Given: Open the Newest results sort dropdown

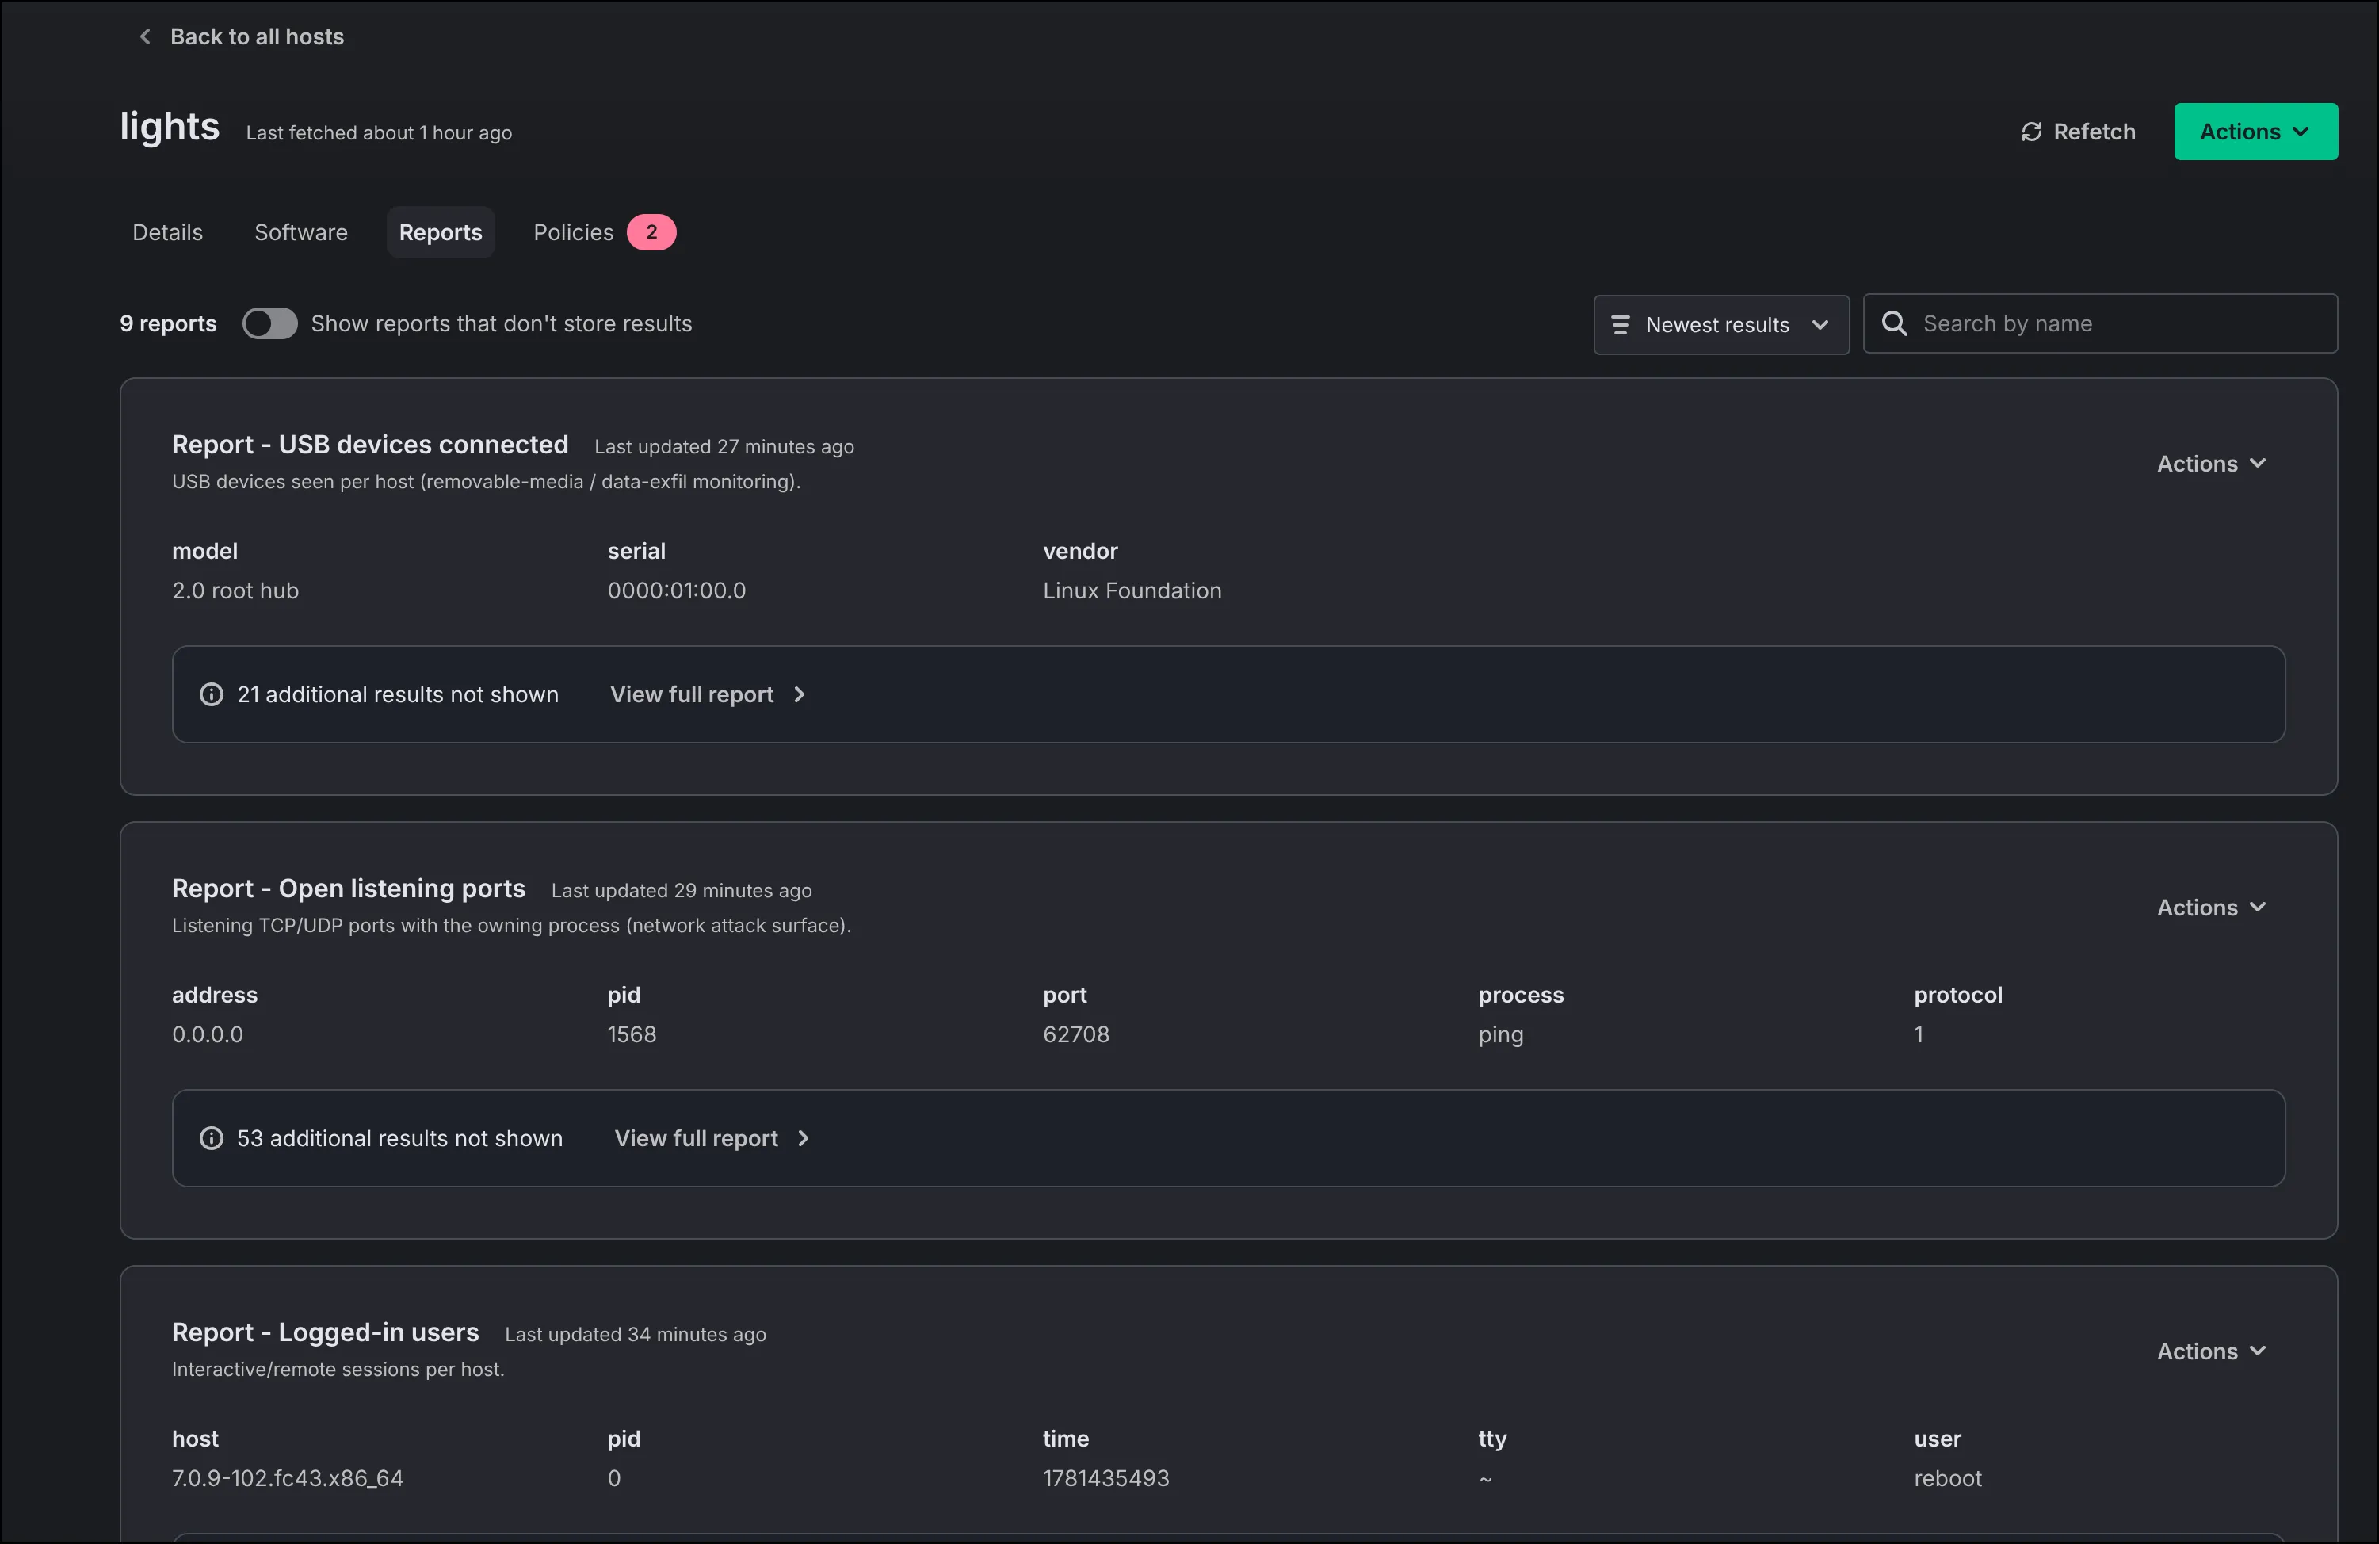Looking at the screenshot, I should click(1720, 324).
